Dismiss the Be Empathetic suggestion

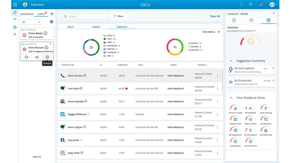(x=273, y=80)
